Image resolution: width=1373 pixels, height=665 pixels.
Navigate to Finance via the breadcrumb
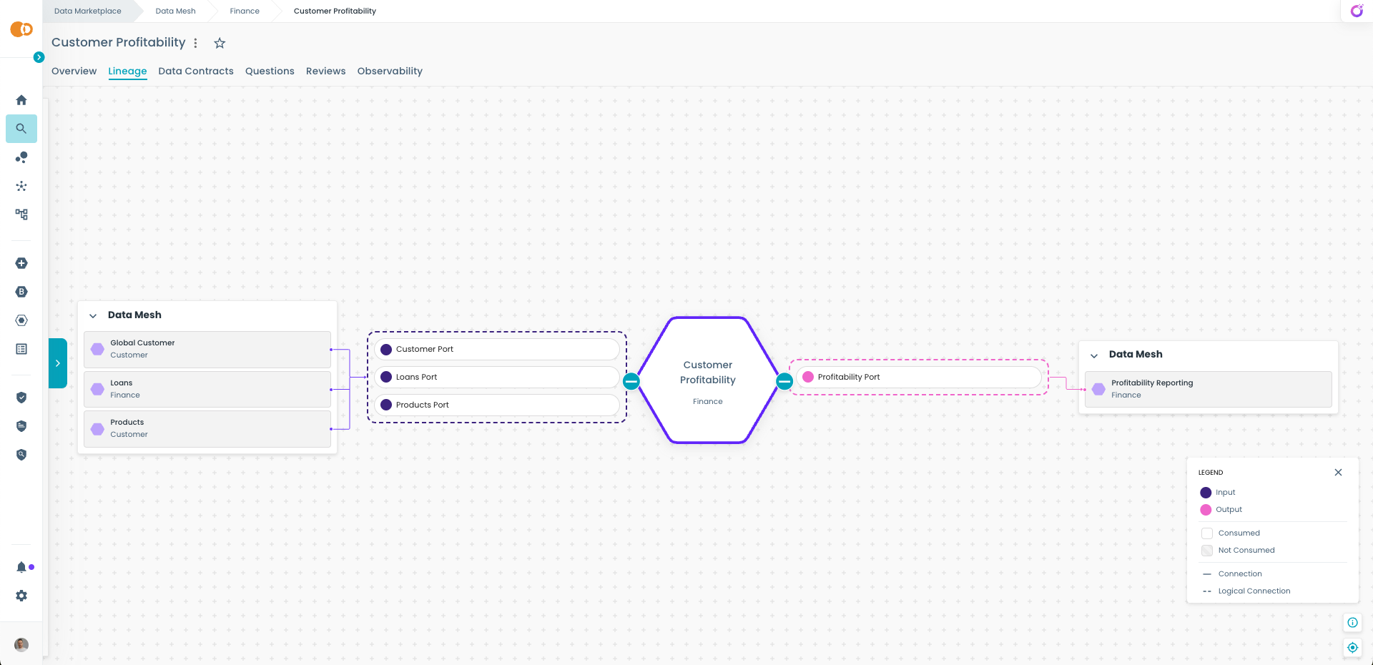[x=244, y=11]
